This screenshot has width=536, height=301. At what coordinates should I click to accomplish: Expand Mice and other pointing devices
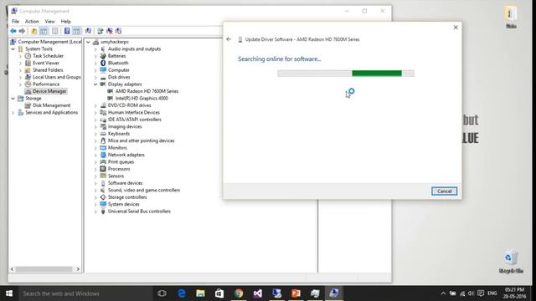[95, 140]
